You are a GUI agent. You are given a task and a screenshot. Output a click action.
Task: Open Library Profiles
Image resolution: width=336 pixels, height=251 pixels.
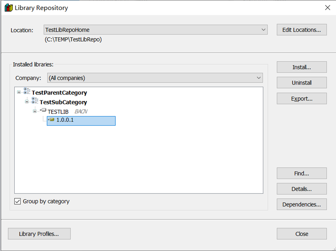[39, 234]
